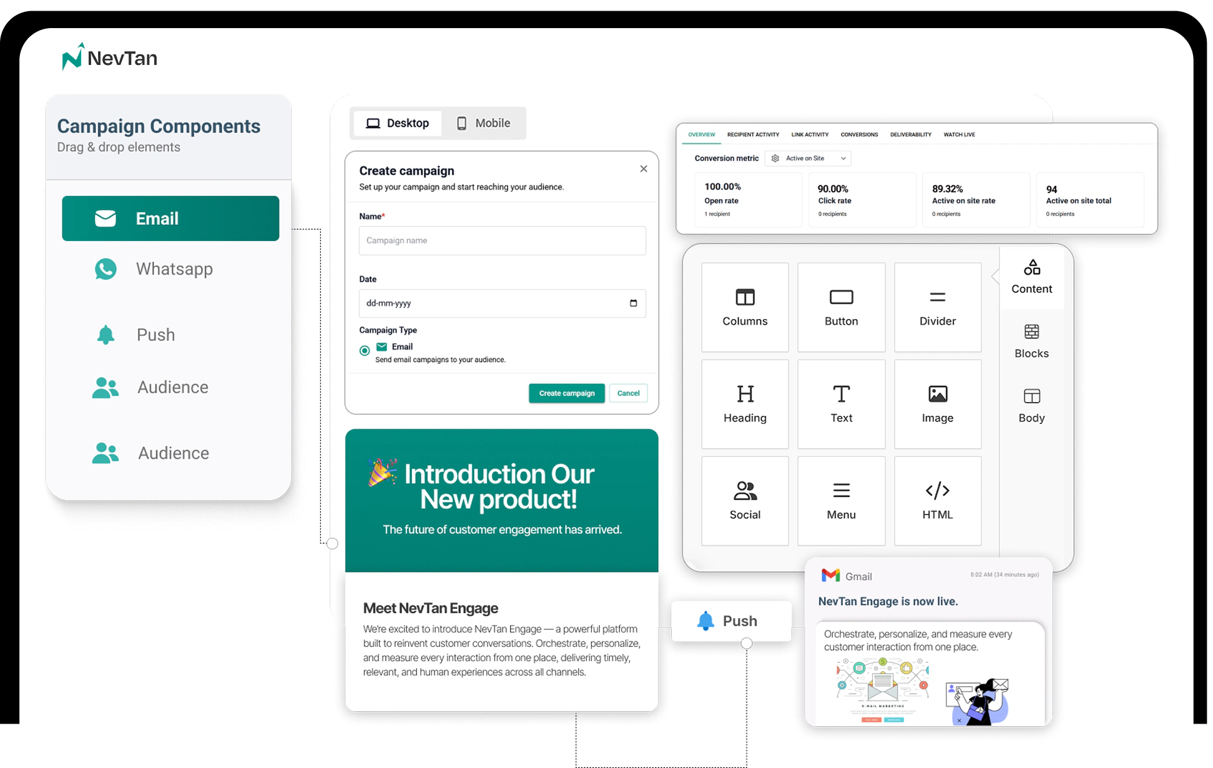Viewport: 1213px width, 768px height.
Task: Click the Push notification card label
Action: click(x=740, y=621)
